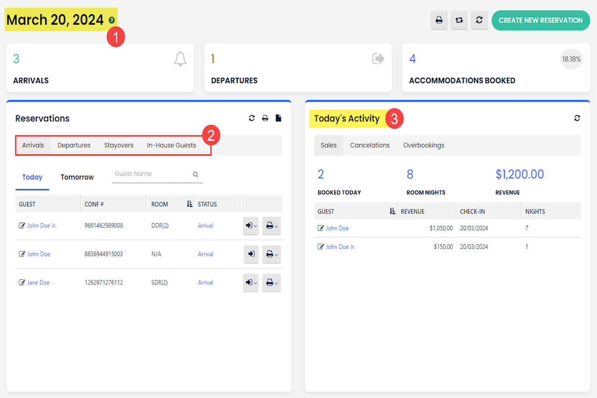Click the departure door icon on Departures card
This screenshot has height=398, width=597.
[x=378, y=58]
